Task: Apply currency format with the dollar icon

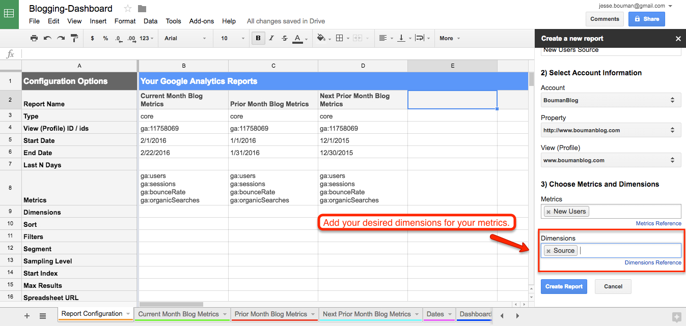Action: [92, 38]
